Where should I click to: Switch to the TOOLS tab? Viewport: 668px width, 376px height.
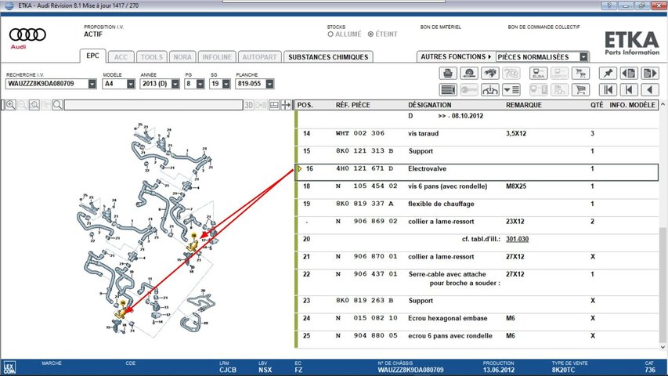click(x=152, y=57)
